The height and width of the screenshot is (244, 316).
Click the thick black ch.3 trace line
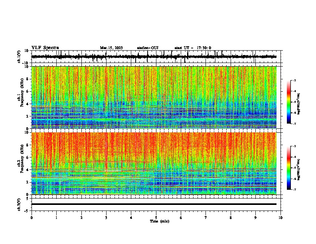coord(154,204)
